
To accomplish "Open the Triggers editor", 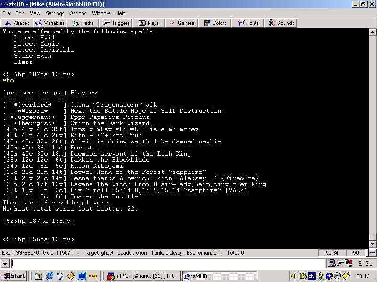I will (x=116, y=23).
